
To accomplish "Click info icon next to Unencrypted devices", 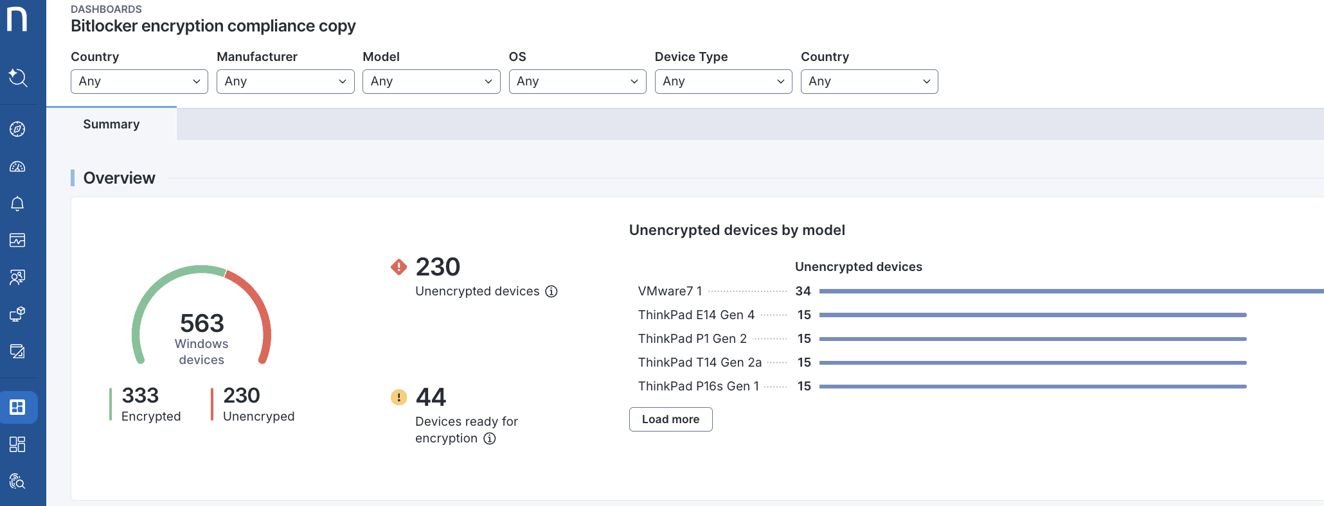I will click(551, 292).
